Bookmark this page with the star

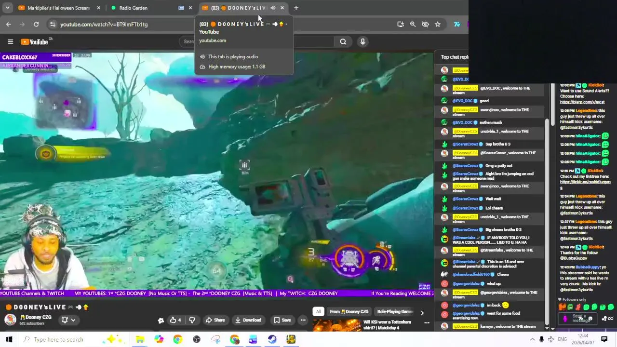click(438, 24)
